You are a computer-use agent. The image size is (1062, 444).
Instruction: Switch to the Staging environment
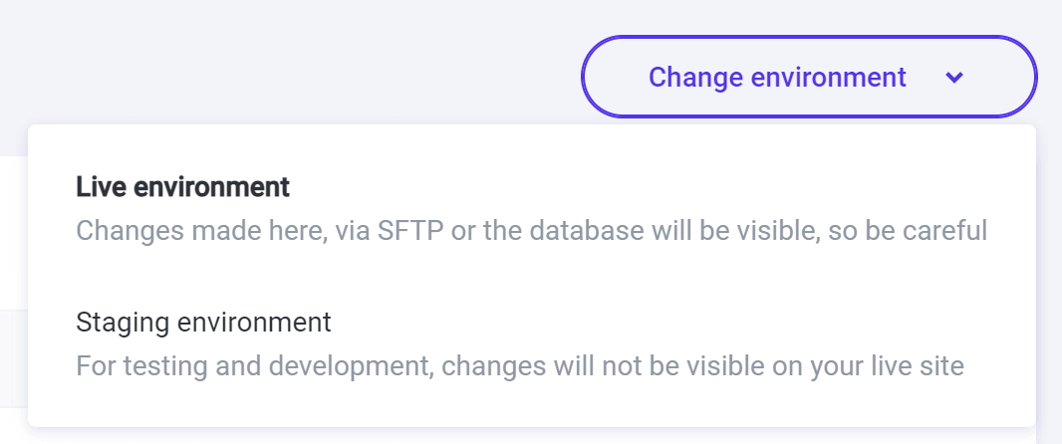tap(531, 344)
